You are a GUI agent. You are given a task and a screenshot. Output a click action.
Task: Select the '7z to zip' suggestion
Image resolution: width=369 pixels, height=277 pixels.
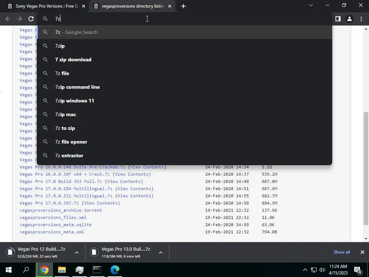(x=184, y=128)
